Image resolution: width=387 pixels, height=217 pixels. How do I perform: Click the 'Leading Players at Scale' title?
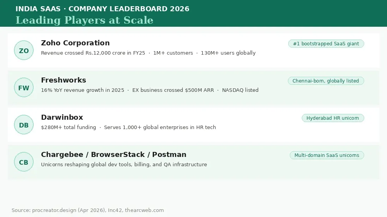point(84,20)
